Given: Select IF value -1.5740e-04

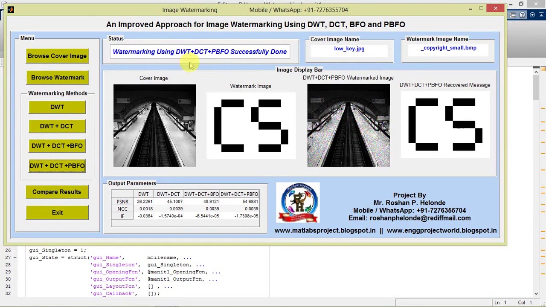Looking at the screenshot, I should coord(171,216).
